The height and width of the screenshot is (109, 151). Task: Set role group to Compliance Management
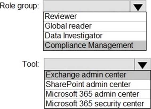95,45
